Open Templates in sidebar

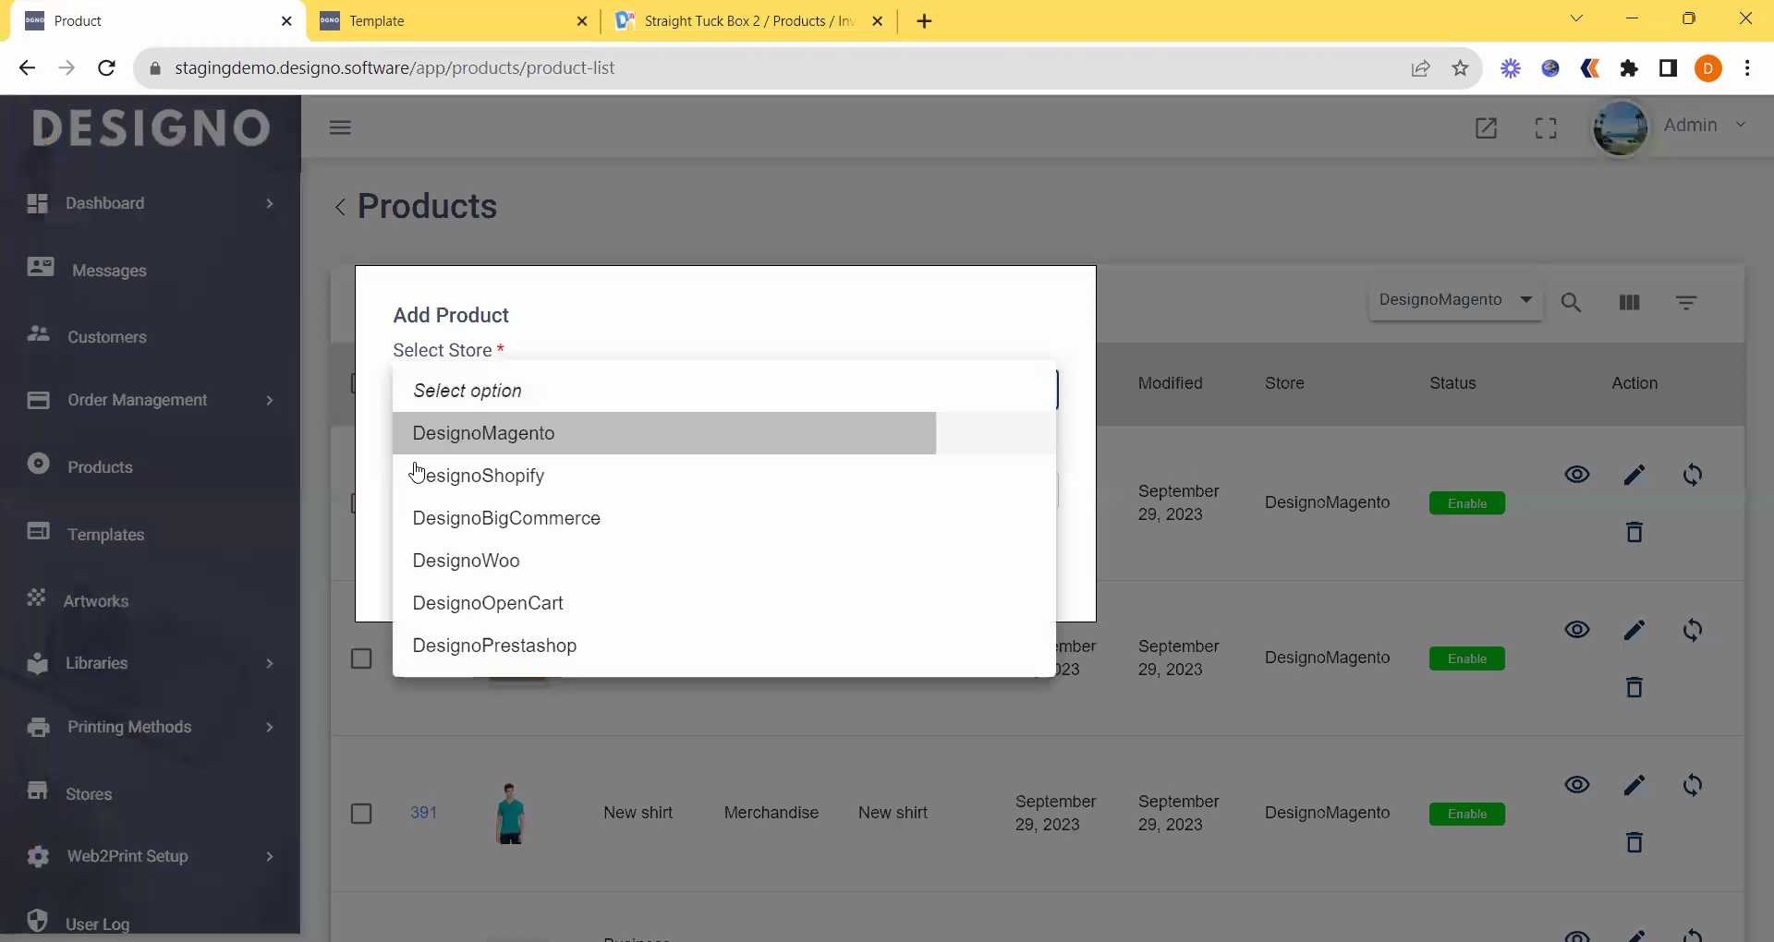click(105, 535)
